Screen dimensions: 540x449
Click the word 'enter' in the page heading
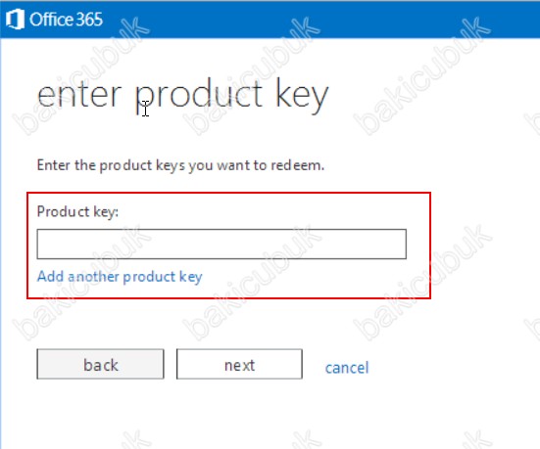coord(79,95)
